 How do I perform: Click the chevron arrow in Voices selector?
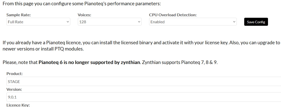tap(139, 22)
